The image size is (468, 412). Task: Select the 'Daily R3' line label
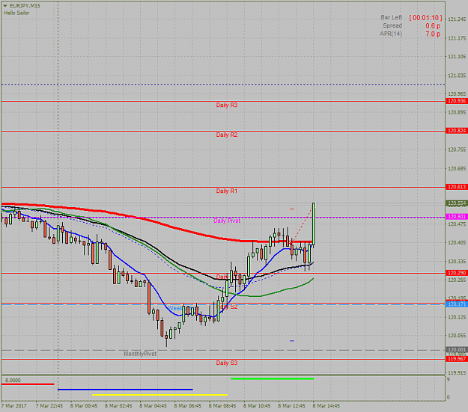227,105
